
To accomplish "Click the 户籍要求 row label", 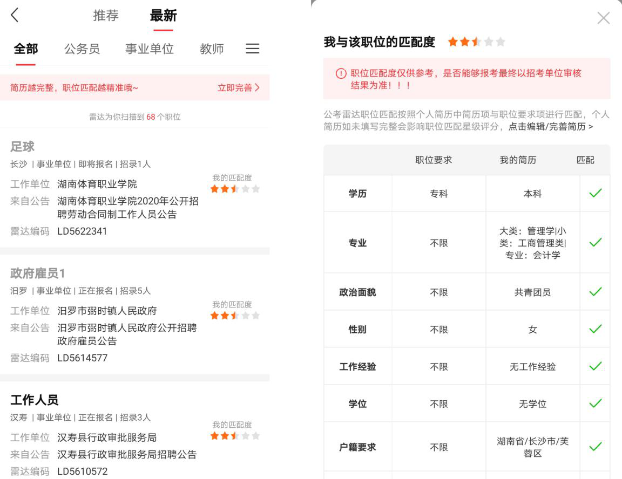I will tap(357, 447).
